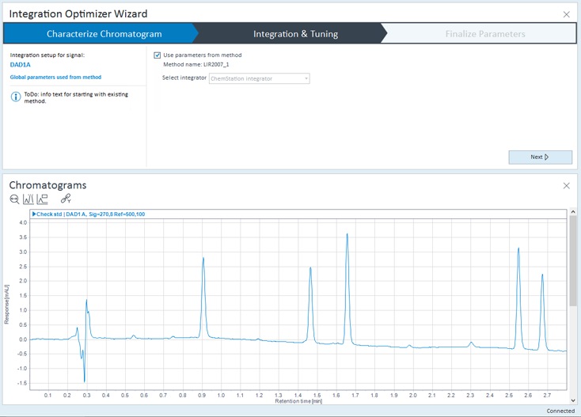Screen dimensions: 581x417
Task: Click the Connected status indicator
Action: [x=560, y=411]
